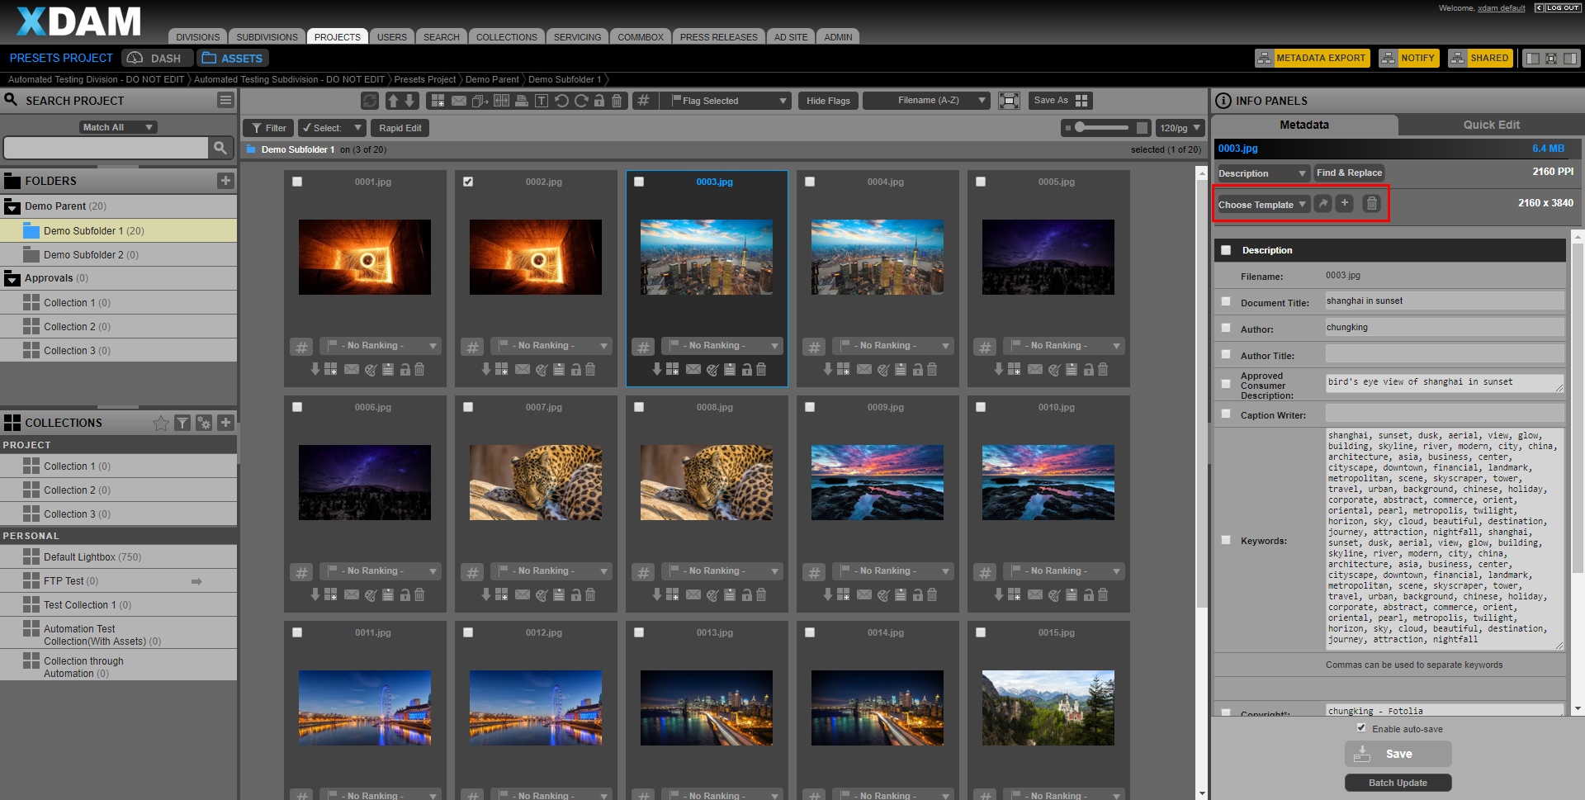This screenshot has width=1585, height=800.
Task: Click the fullscreen view icon beside Save As
Action: pyautogui.click(x=1009, y=101)
